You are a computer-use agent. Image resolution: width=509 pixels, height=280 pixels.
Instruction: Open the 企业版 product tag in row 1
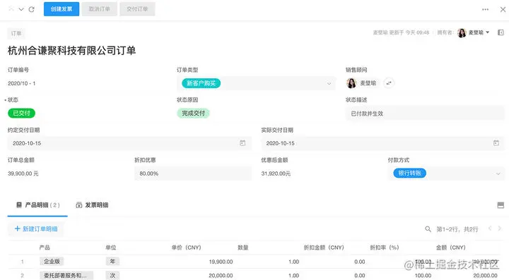click(52, 261)
